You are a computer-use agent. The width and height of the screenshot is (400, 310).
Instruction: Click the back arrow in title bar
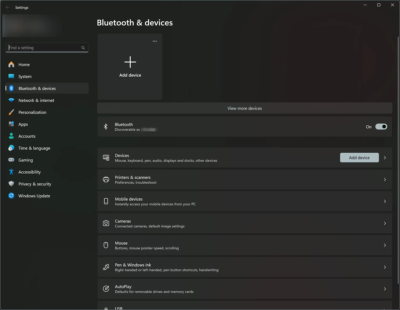pos(8,7)
